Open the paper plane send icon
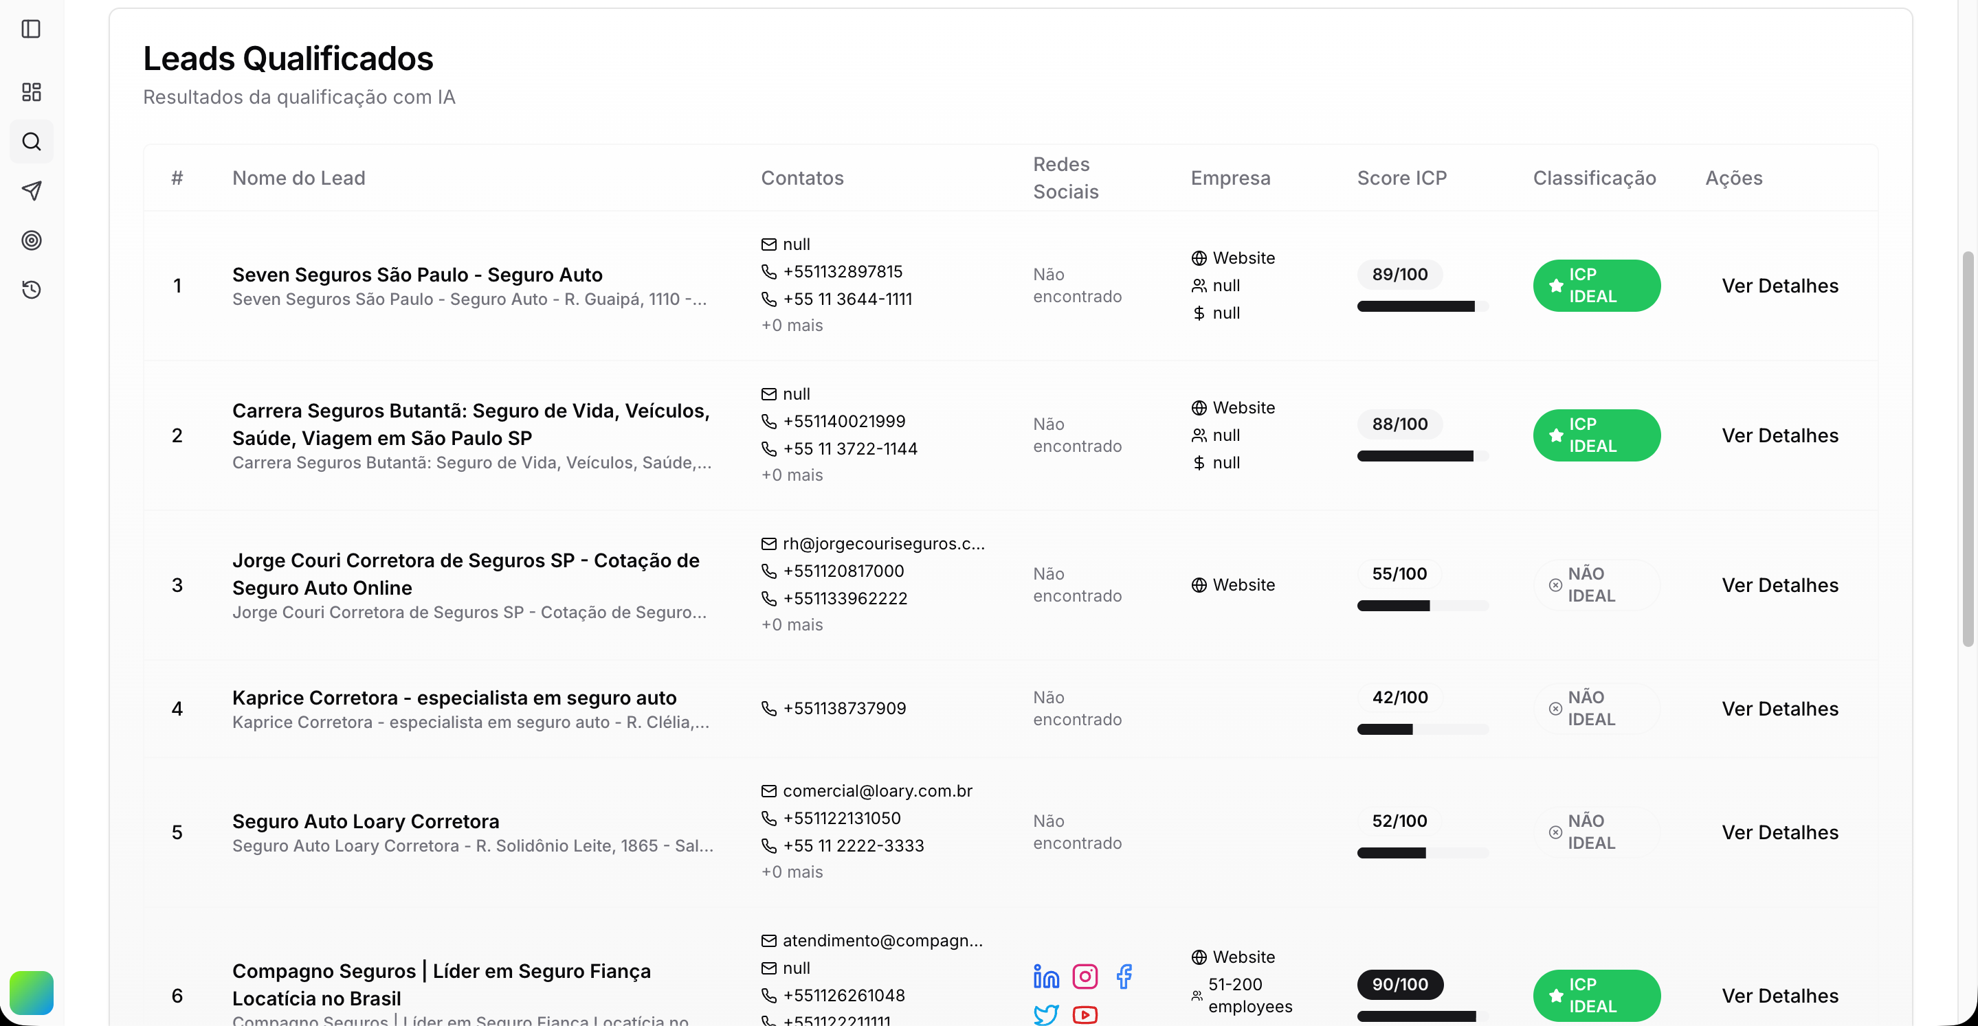The width and height of the screenshot is (1978, 1026). [x=32, y=190]
